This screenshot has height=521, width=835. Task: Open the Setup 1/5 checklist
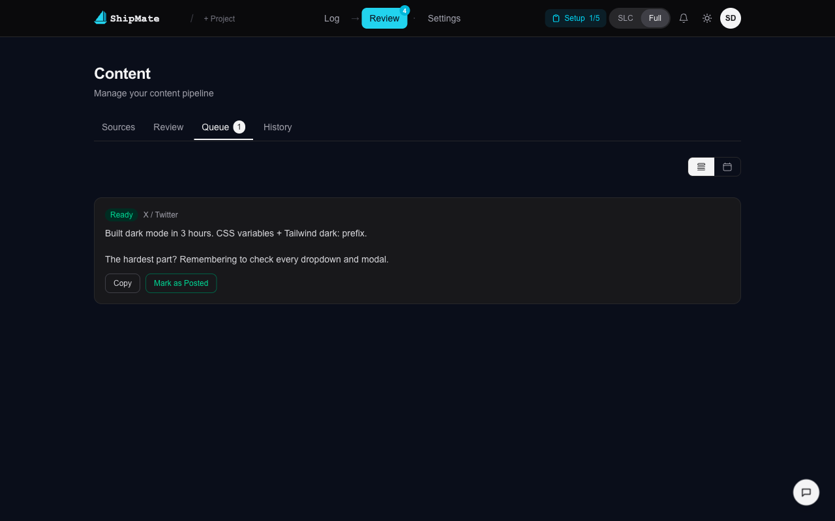click(x=575, y=18)
